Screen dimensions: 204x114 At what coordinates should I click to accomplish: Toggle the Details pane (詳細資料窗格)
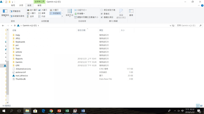(x=17, y=16)
